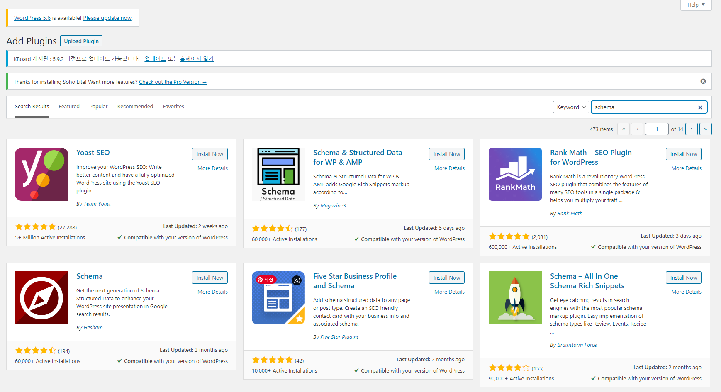The image size is (721, 392).
Task: View More Details for Schema by Hesham
Action: (213, 292)
